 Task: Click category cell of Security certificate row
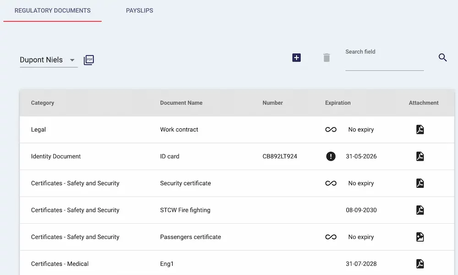tap(75, 183)
